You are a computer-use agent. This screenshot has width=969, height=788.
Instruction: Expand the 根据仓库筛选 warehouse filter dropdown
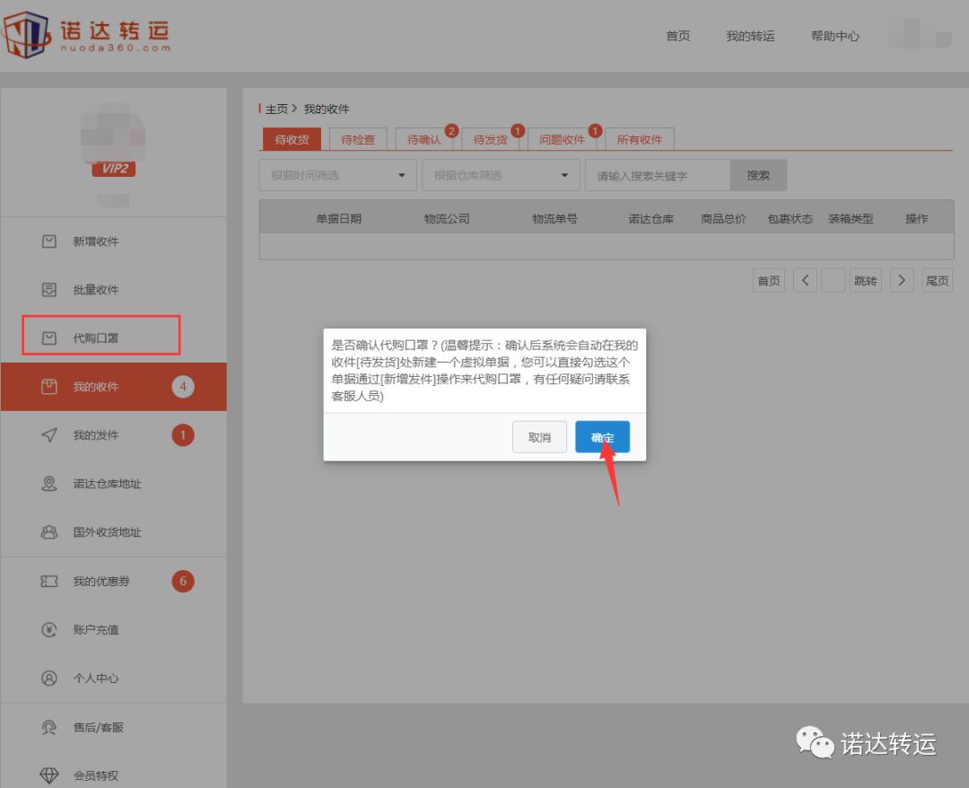click(500, 175)
